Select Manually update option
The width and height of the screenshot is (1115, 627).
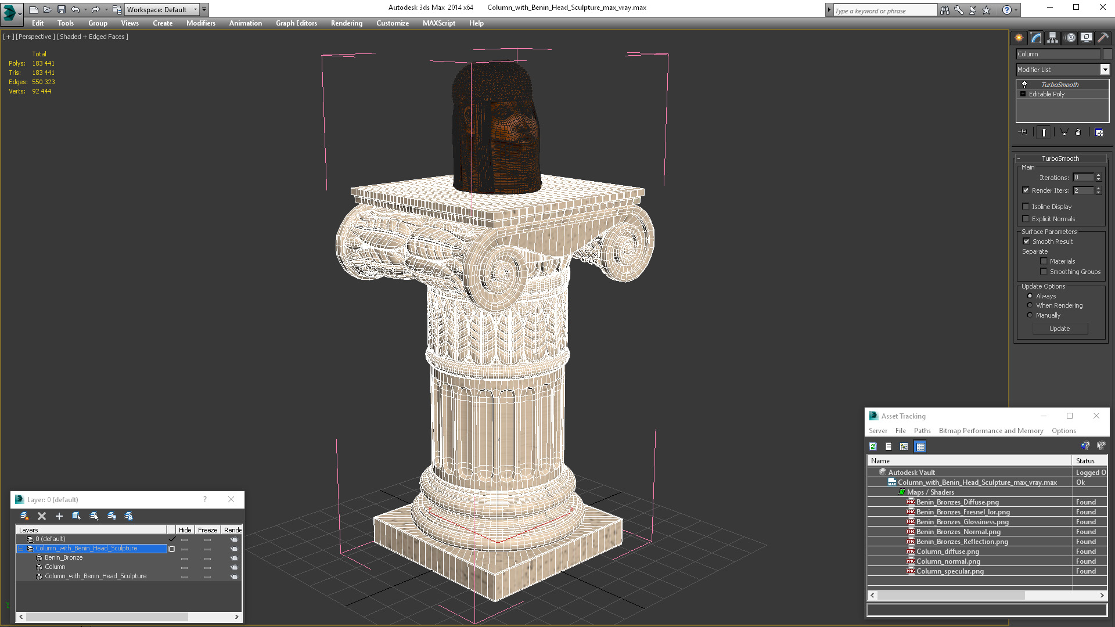pos(1030,315)
